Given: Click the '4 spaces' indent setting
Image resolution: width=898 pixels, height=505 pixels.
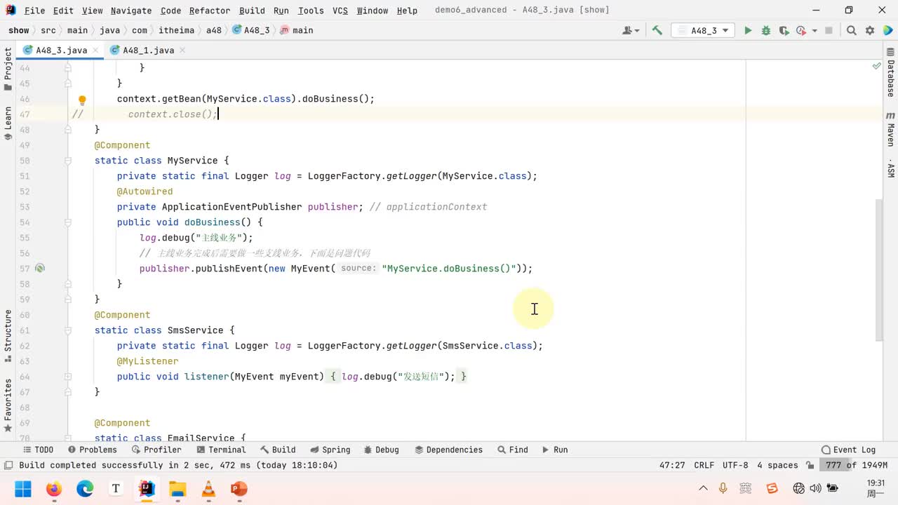Looking at the screenshot, I should [x=777, y=465].
